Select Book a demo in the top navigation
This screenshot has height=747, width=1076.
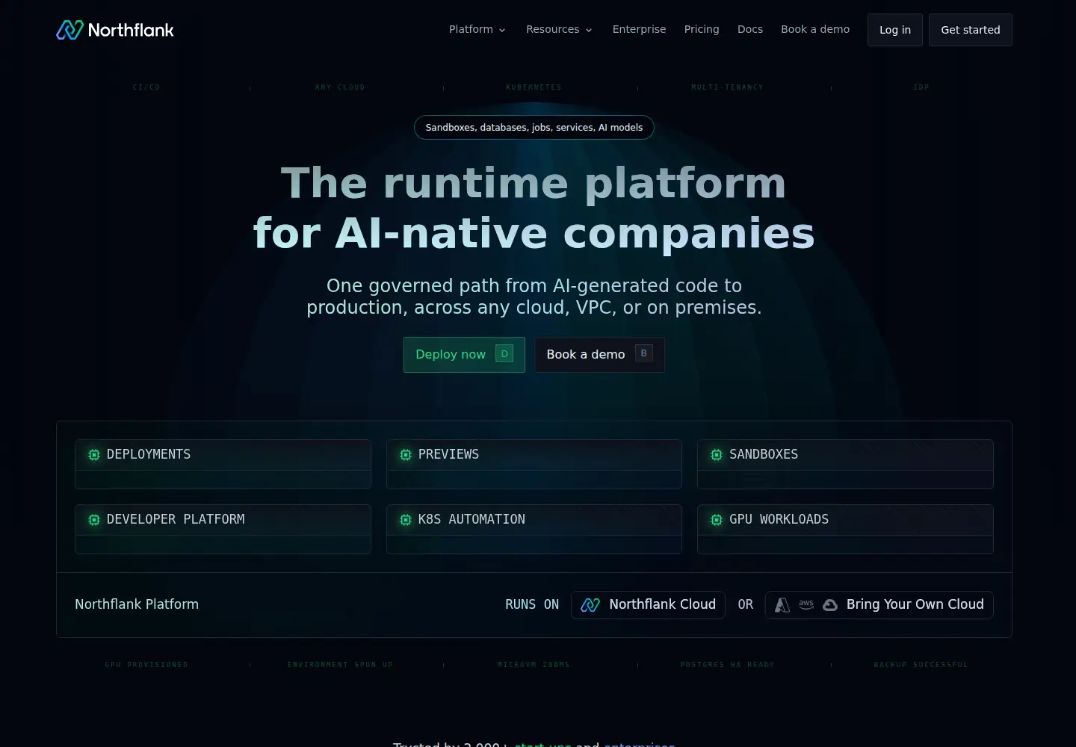tap(815, 30)
